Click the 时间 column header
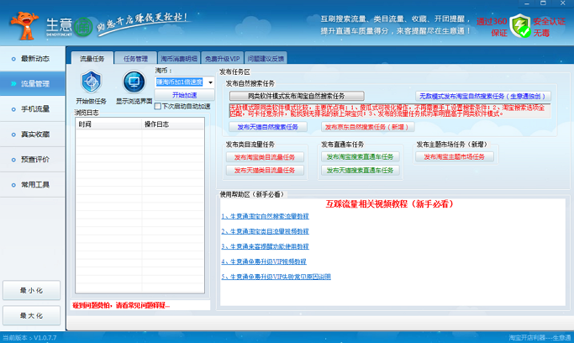574x343 pixels. [x=108, y=124]
